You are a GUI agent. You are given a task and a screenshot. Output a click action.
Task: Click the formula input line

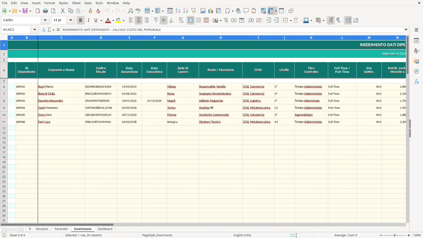(x=232, y=30)
